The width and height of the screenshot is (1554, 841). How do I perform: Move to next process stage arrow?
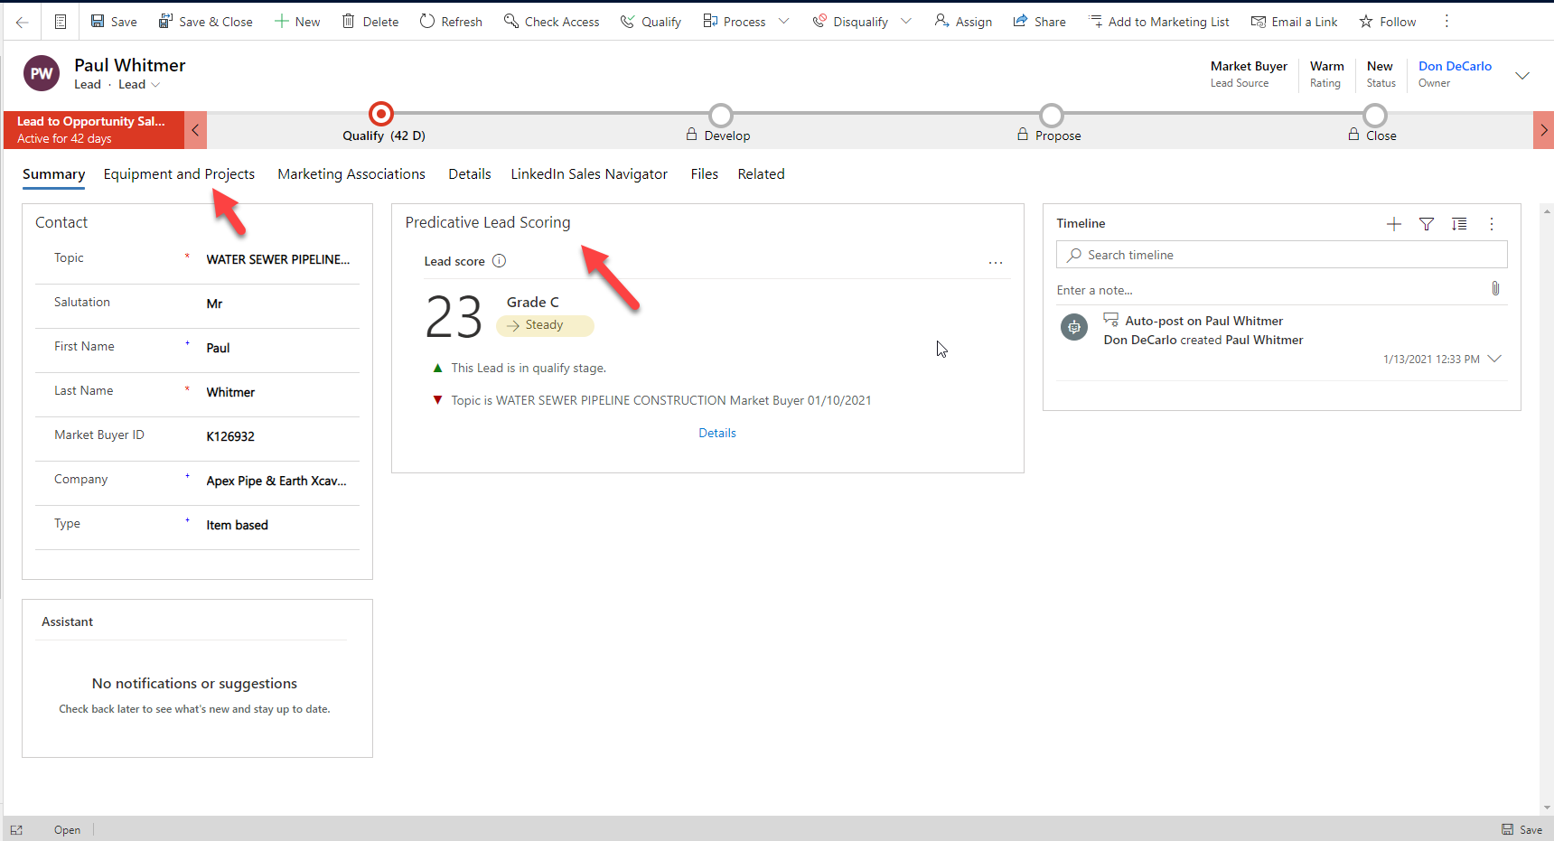(x=1543, y=130)
